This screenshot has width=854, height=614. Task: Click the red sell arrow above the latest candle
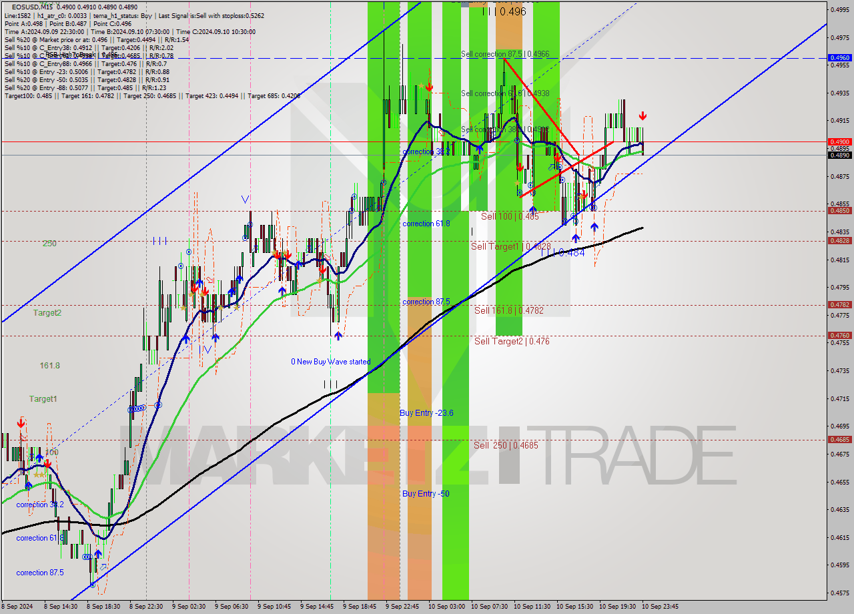642,116
